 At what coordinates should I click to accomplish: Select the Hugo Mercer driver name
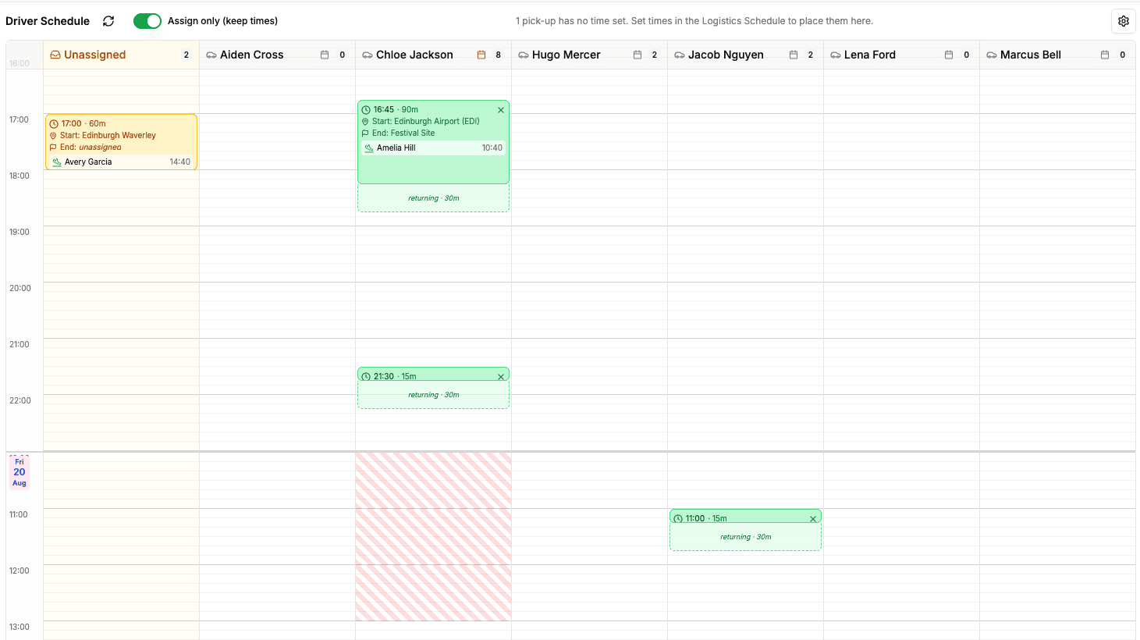(x=566, y=55)
